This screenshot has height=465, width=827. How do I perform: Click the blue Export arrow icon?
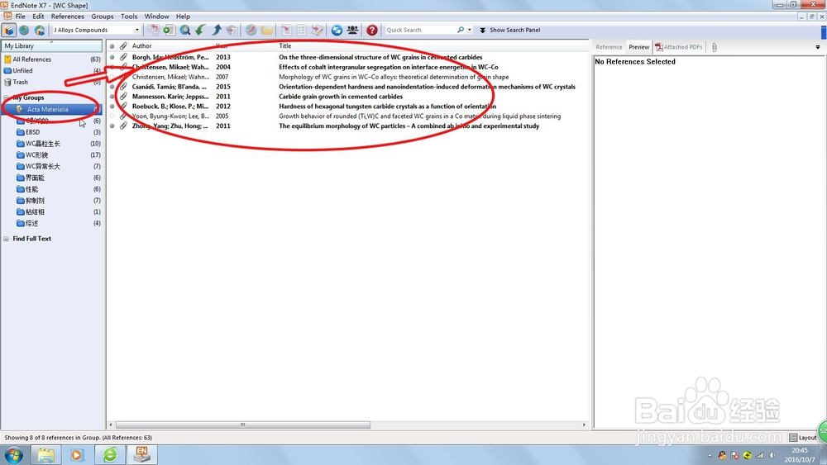pos(216,30)
